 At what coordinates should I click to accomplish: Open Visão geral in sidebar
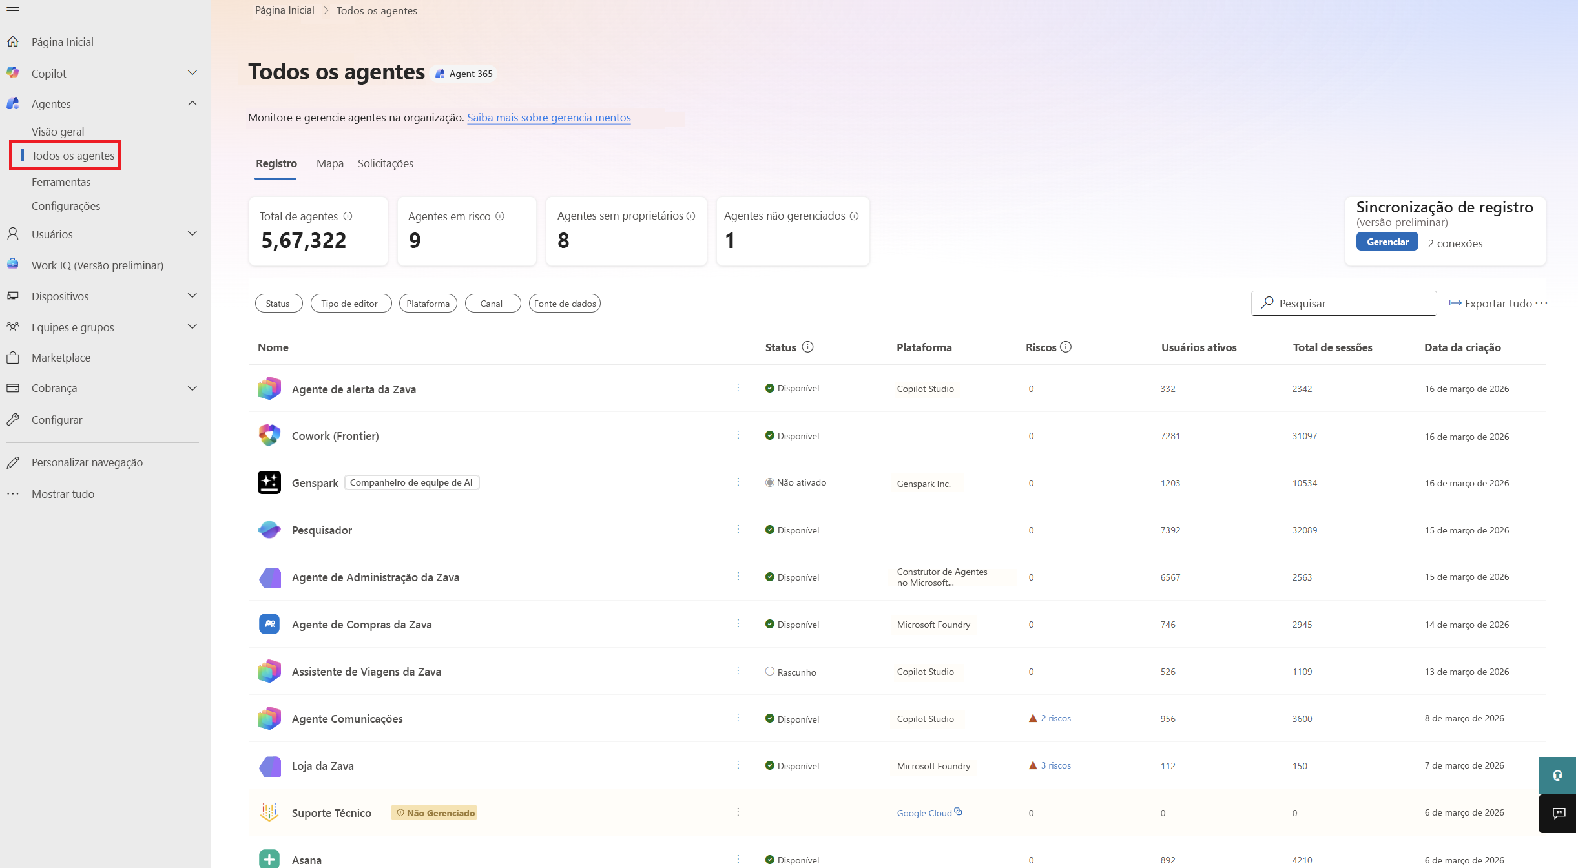[58, 132]
